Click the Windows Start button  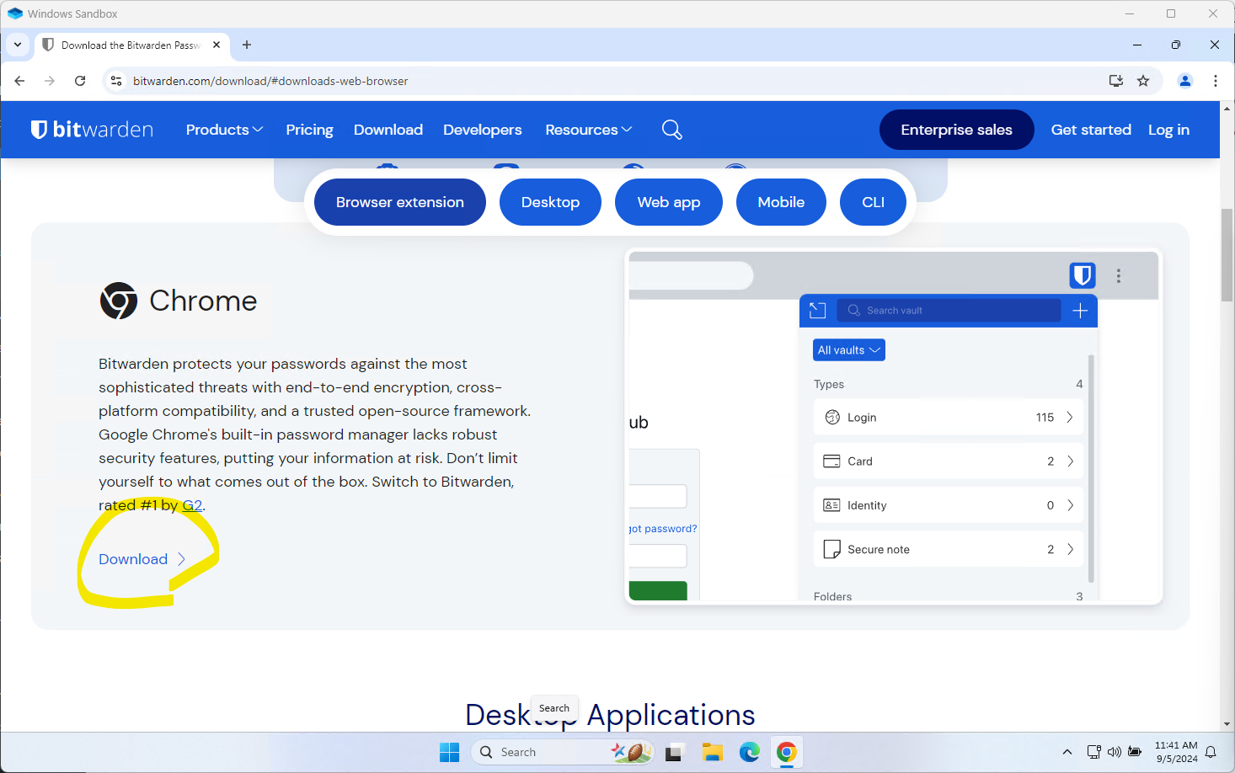click(x=450, y=752)
